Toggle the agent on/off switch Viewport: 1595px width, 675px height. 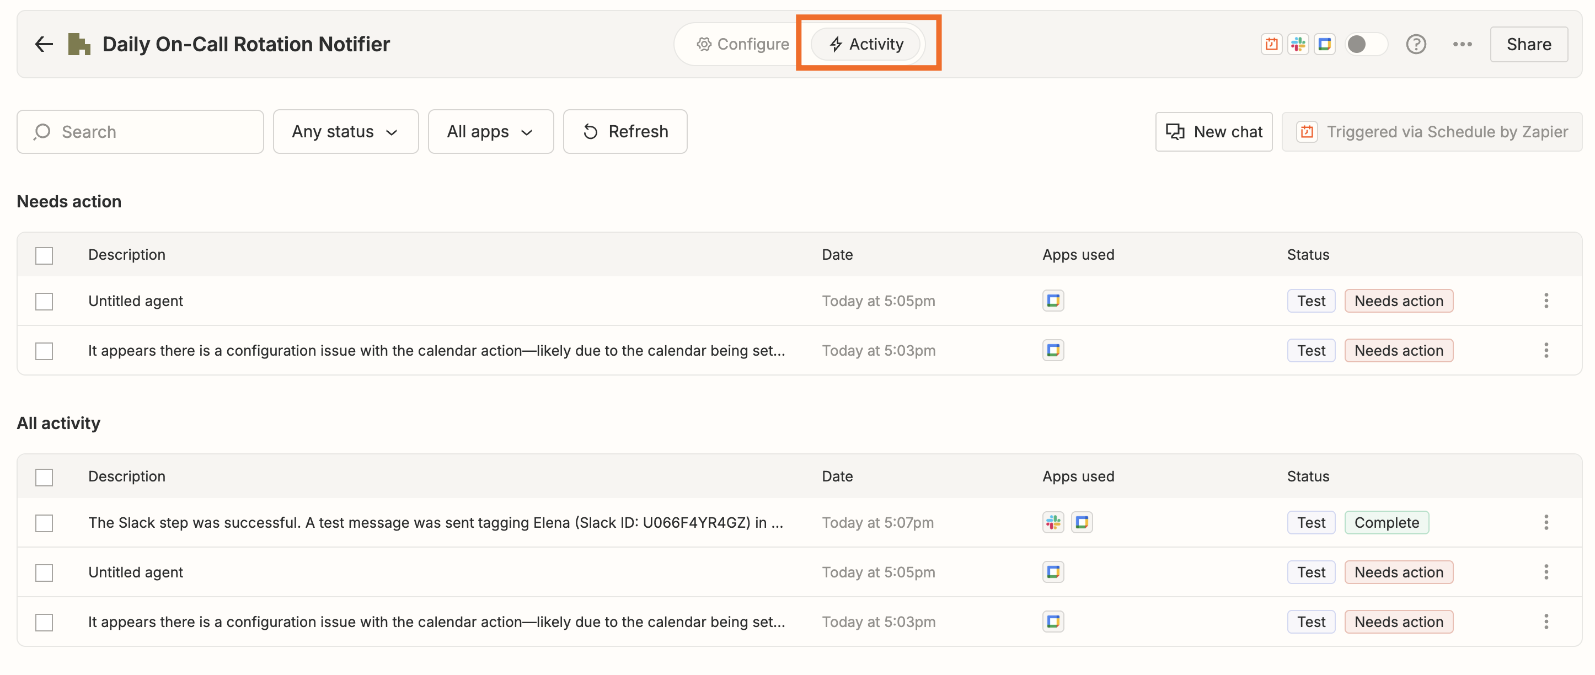click(x=1366, y=44)
